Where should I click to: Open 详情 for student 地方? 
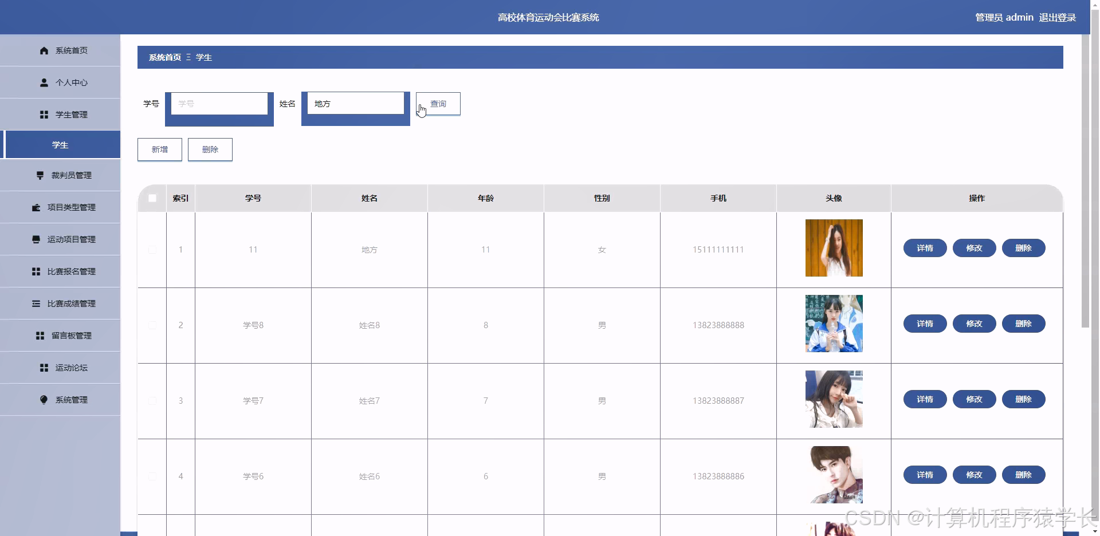point(925,248)
